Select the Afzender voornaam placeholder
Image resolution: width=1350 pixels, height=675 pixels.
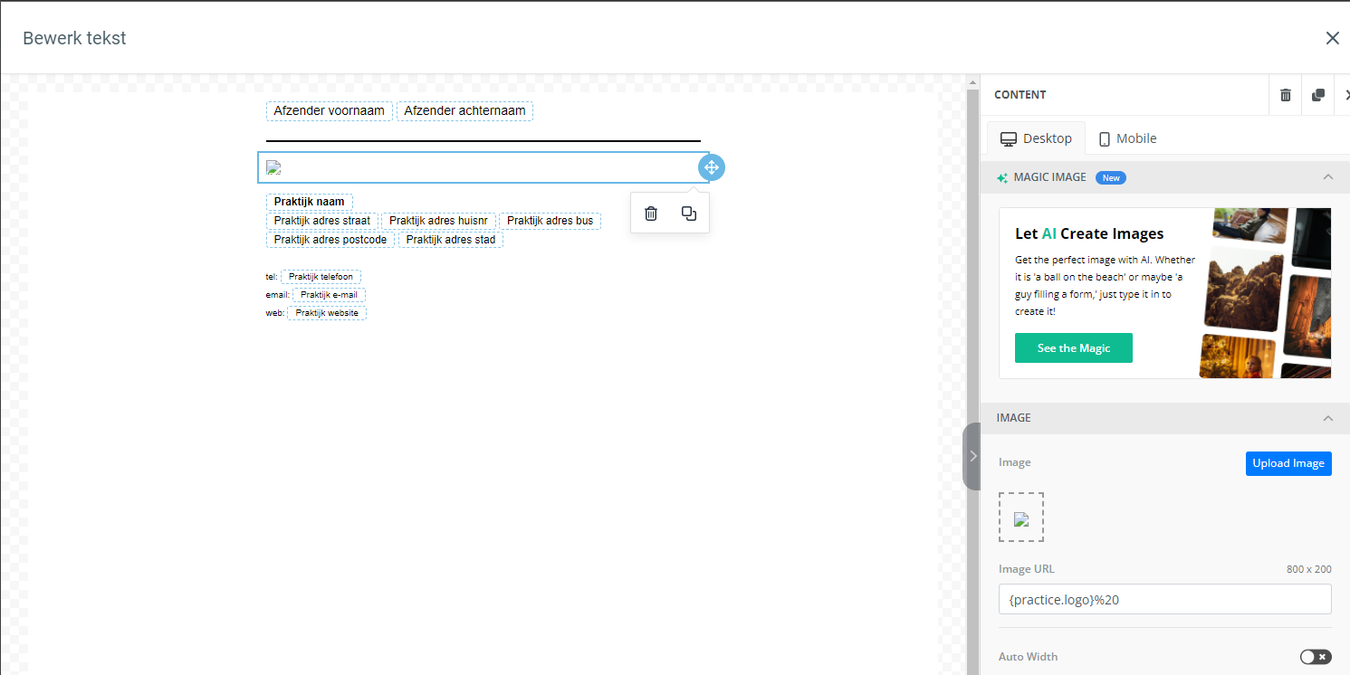point(330,110)
